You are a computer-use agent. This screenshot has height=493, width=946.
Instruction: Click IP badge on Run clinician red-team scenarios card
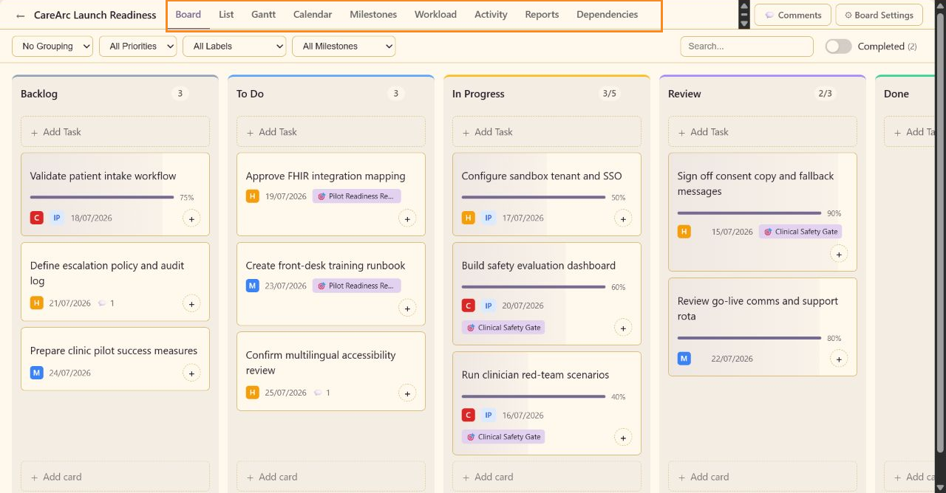pyautogui.click(x=489, y=416)
